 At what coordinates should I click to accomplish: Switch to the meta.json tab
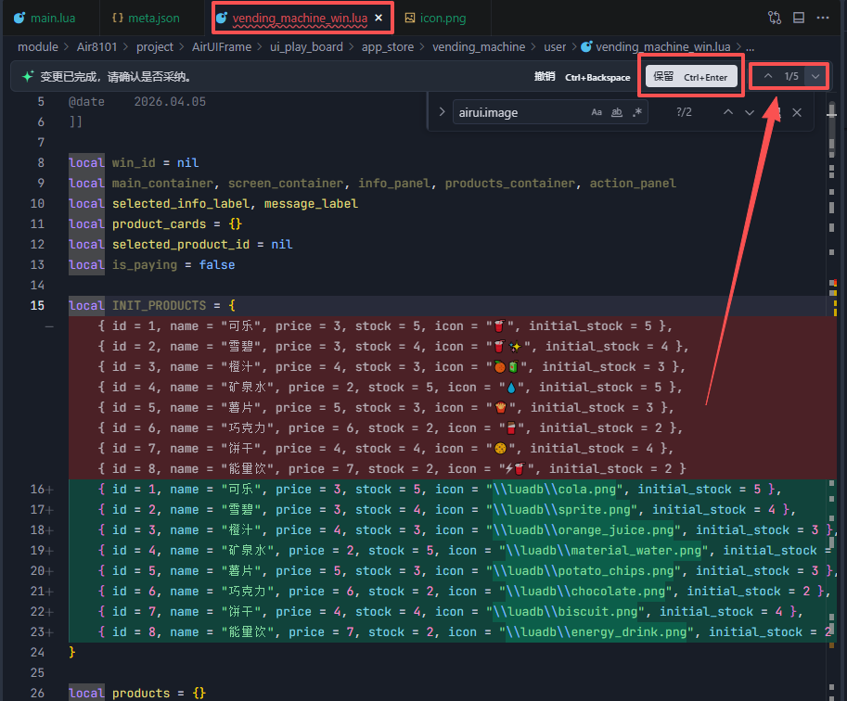click(146, 18)
